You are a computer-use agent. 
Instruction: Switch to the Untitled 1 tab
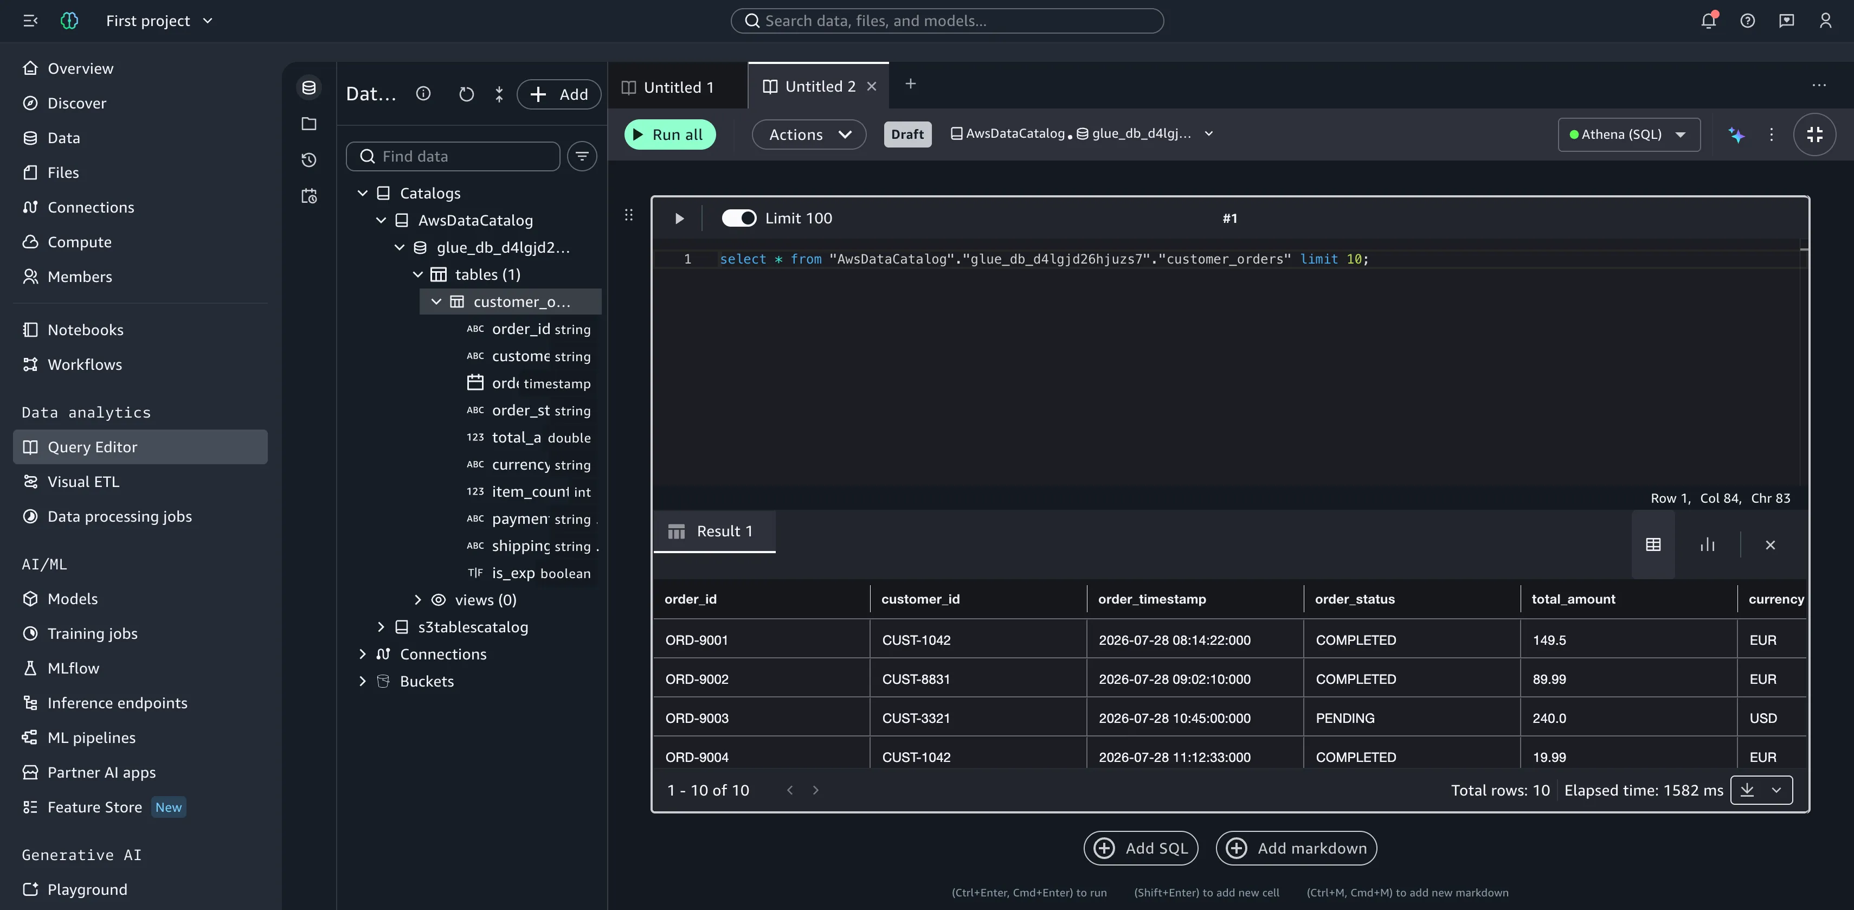pos(677,87)
